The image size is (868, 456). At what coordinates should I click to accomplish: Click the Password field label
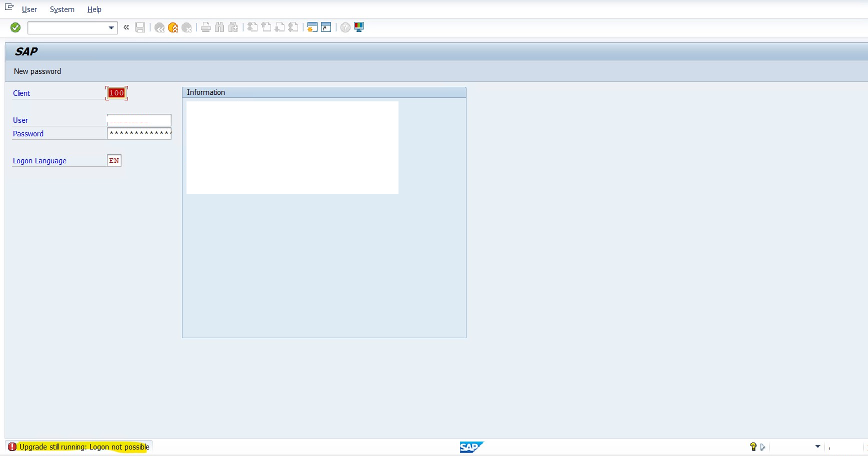coord(28,134)
